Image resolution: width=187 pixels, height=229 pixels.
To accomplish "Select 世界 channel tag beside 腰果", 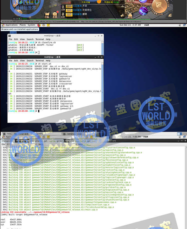I will coord(69,15).
